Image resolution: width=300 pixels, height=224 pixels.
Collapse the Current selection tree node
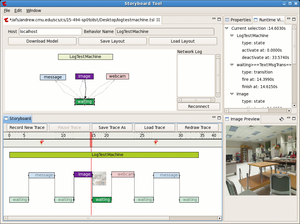pos(226,28)
